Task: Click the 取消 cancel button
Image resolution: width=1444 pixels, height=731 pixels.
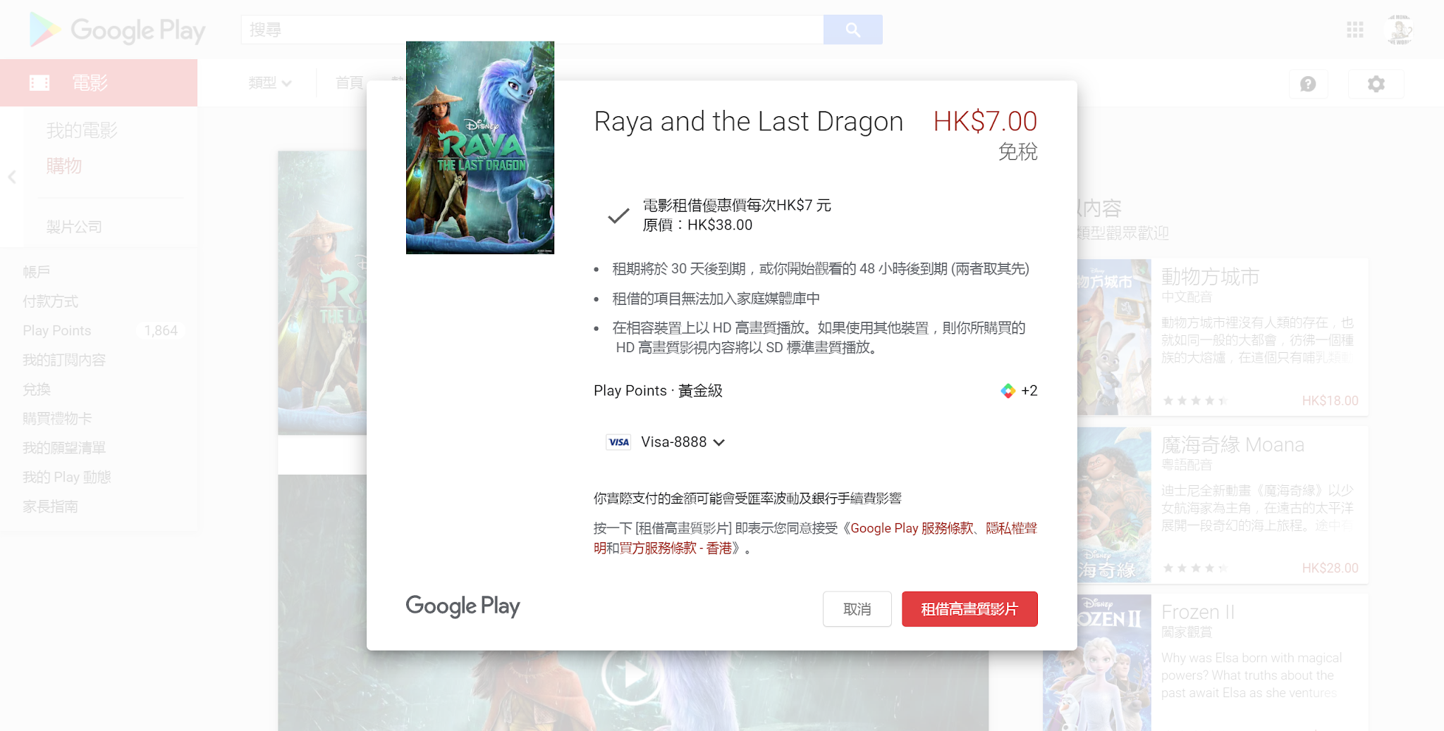Action: pos(857,609)
